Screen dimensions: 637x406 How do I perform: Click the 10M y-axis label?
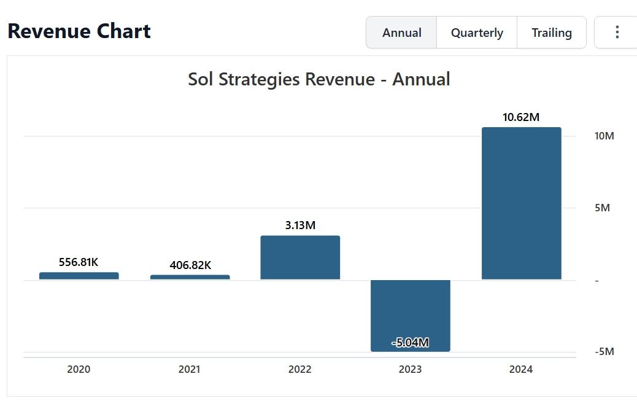tap(604, 136)
